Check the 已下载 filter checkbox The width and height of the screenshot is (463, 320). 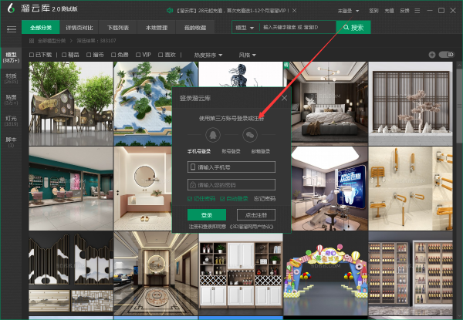tap(32, 55)
